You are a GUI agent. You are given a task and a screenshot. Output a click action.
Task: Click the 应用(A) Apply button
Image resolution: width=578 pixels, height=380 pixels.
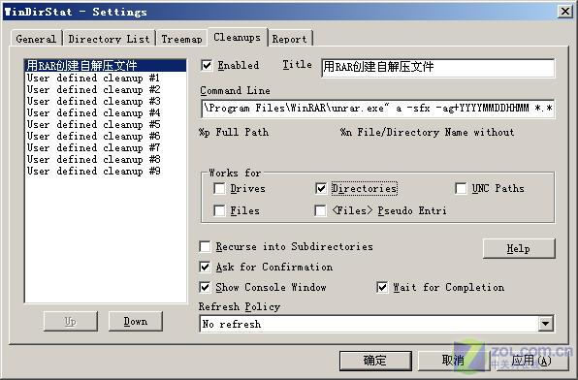531,360
